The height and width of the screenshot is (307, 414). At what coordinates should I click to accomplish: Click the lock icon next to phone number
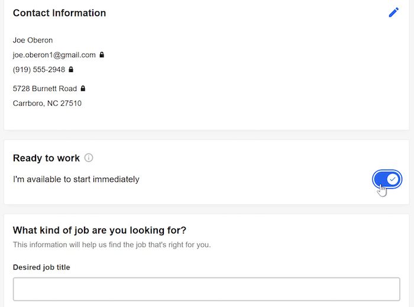pos(72,70)
